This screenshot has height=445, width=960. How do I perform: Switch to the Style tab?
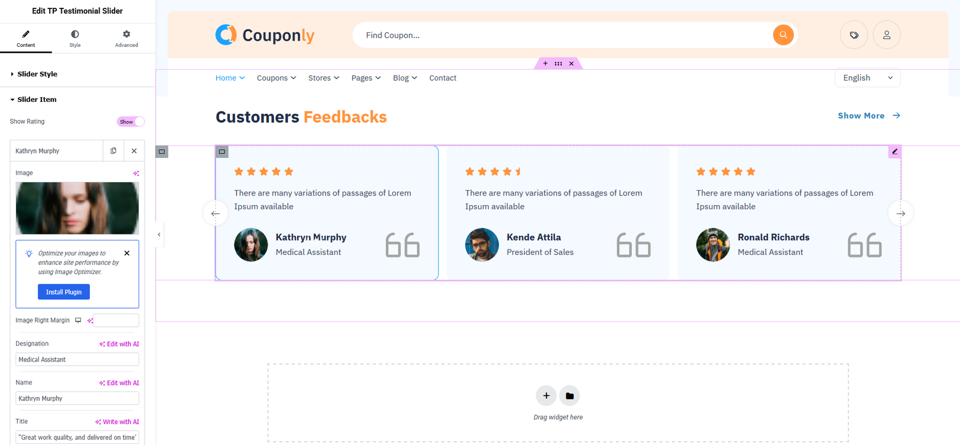pos(75,38)
